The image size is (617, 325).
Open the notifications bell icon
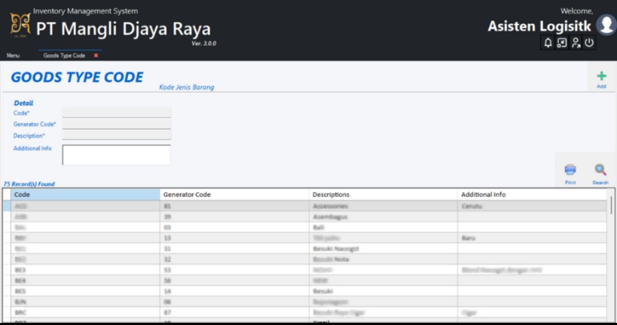pyautogui.click(x=548, y=43)
